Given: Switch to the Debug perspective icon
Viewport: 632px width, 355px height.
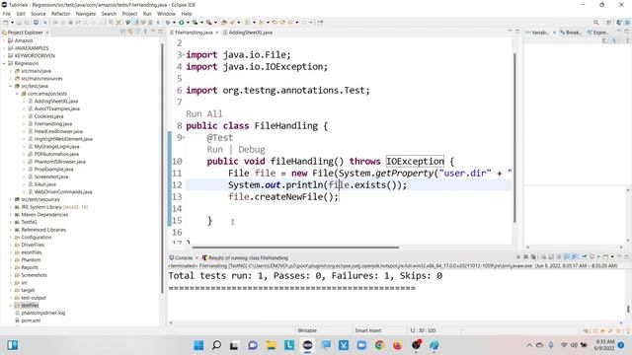Looking at the screenshot, I should pos(627,23).
